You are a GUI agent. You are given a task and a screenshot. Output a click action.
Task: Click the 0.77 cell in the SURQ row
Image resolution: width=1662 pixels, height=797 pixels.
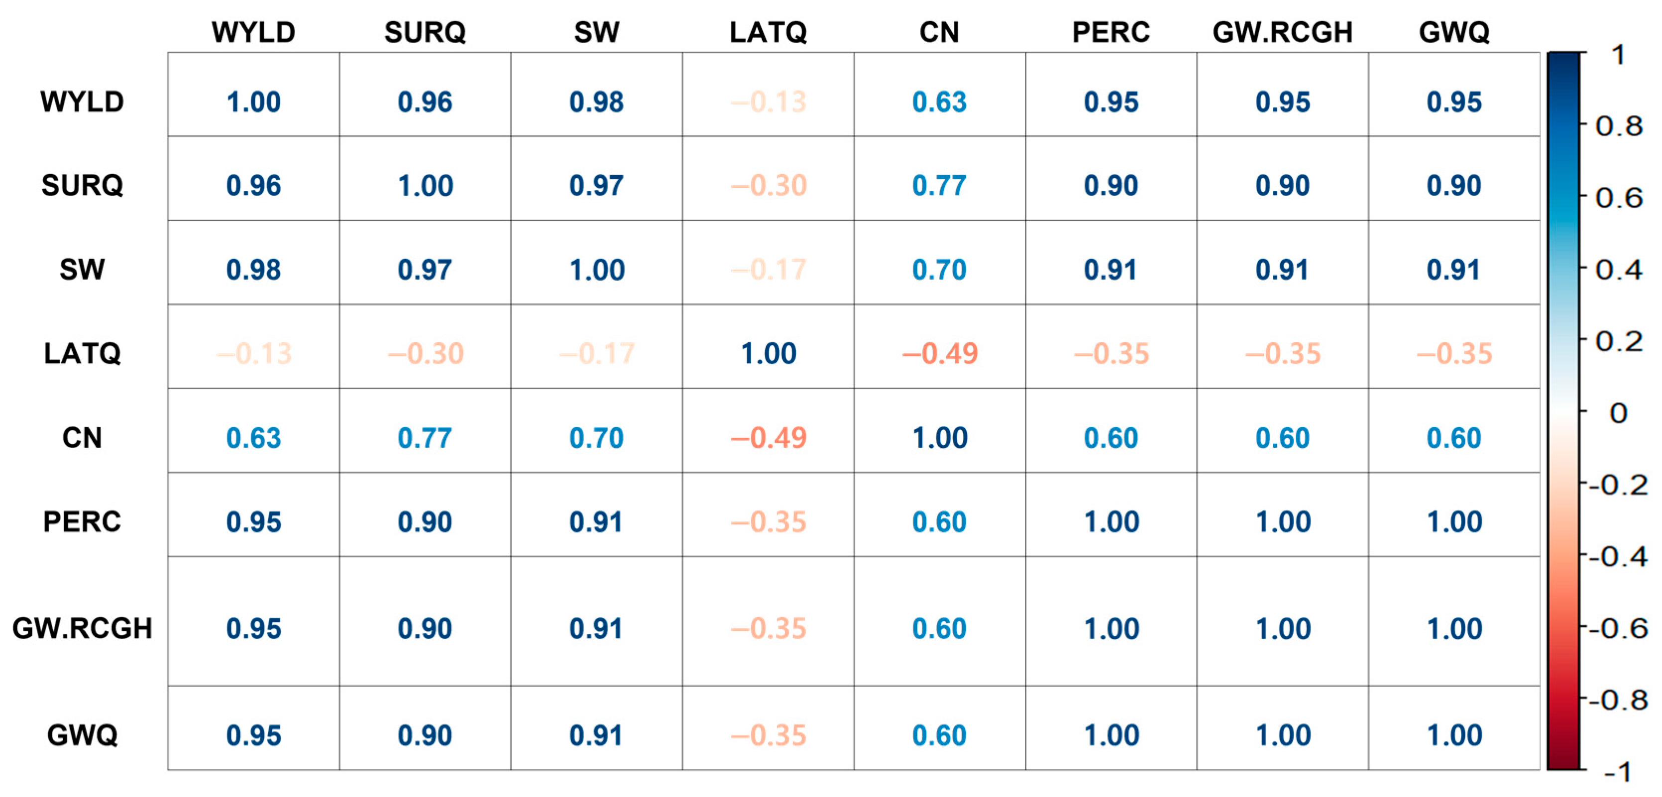(939, 186)
